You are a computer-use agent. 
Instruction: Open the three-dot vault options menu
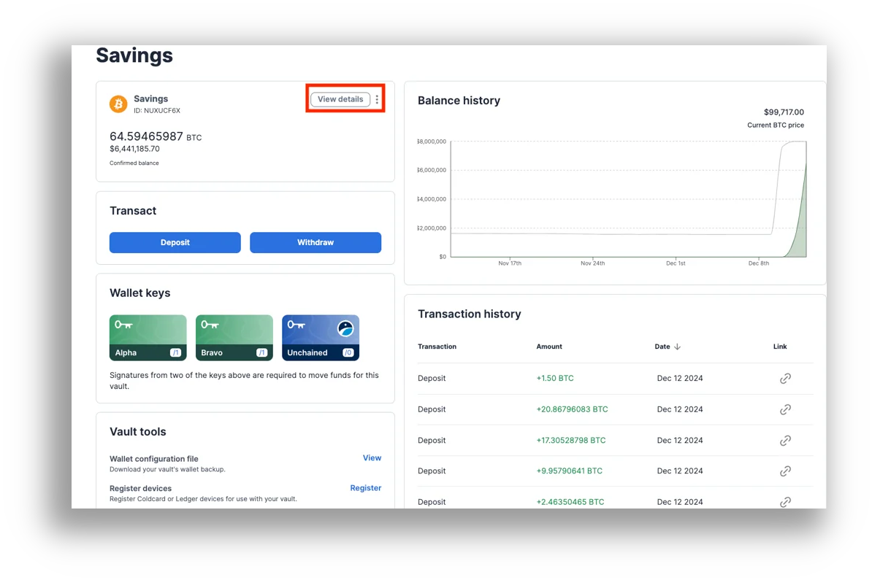pos(377,99)
